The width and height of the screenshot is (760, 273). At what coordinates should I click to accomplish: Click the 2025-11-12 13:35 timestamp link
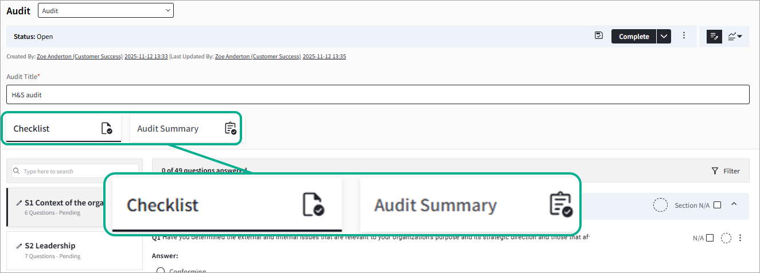coord(324,57)
